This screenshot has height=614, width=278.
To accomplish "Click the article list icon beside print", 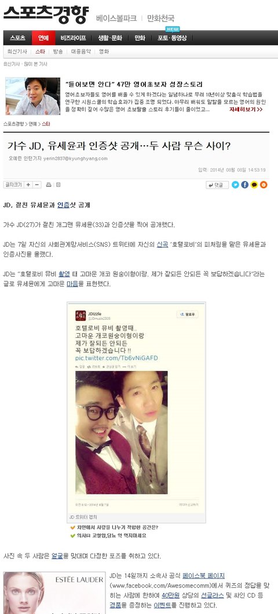I will coord(58,185).
